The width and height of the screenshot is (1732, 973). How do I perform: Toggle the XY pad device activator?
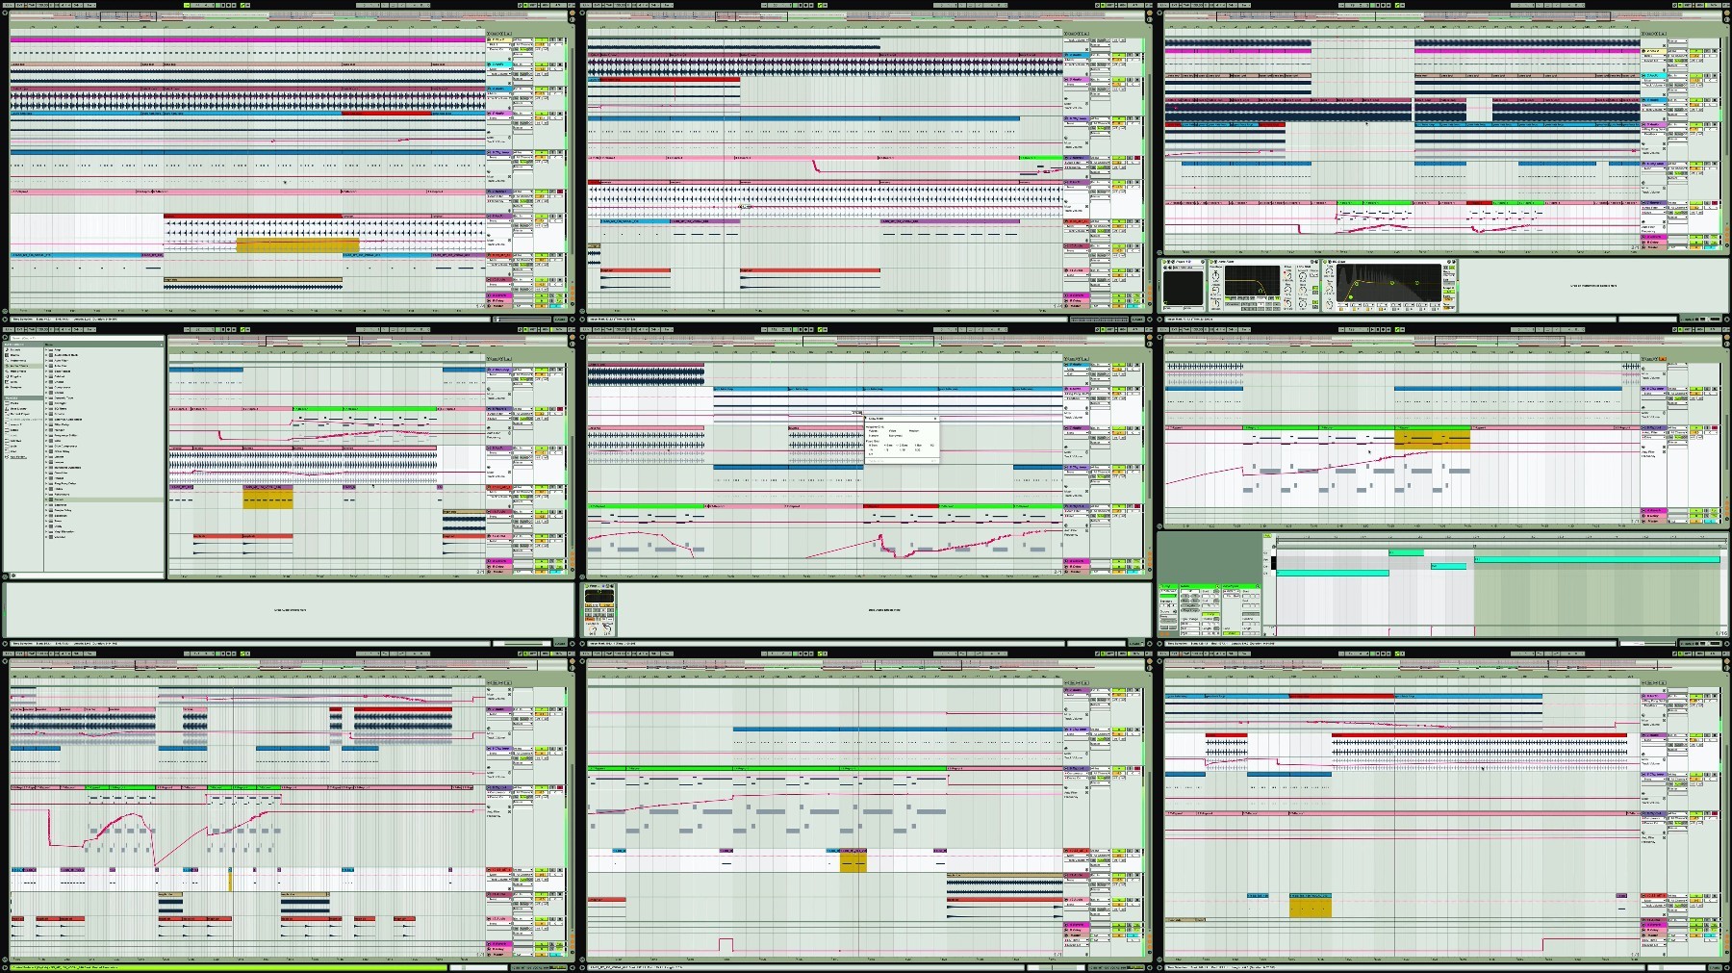point(1164,262)
